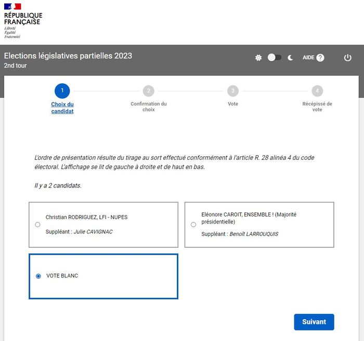Click the moon dark-mode icon
This screenshot has height=341, width=364.
290,58
